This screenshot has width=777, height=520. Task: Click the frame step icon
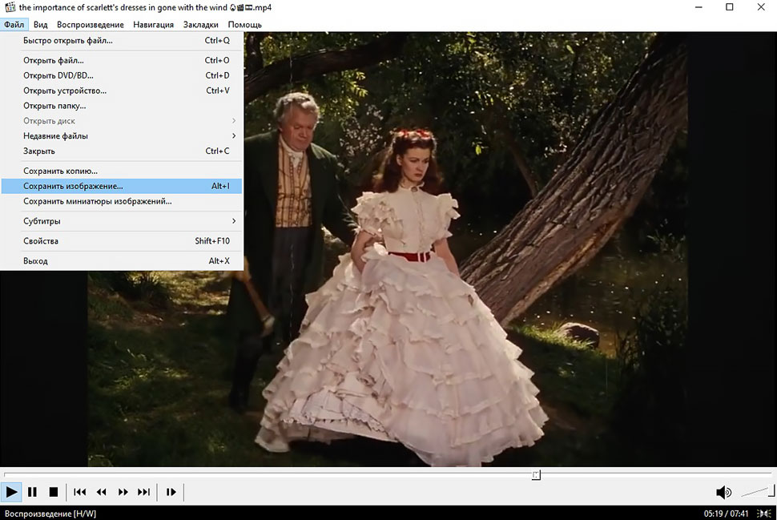pos(171,492)
